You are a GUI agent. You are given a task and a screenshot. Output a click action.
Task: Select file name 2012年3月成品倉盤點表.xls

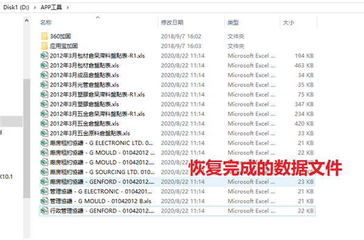84,75
